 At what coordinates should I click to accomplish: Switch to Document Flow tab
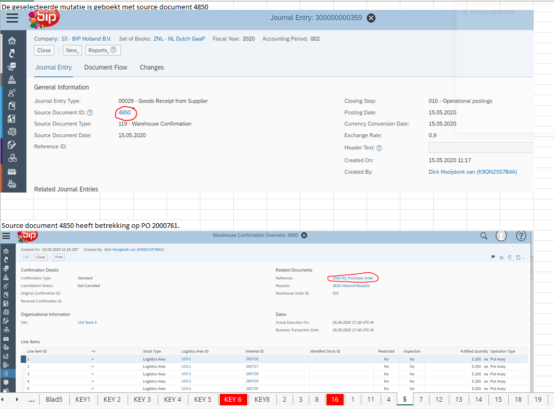(x=106, y=68)
